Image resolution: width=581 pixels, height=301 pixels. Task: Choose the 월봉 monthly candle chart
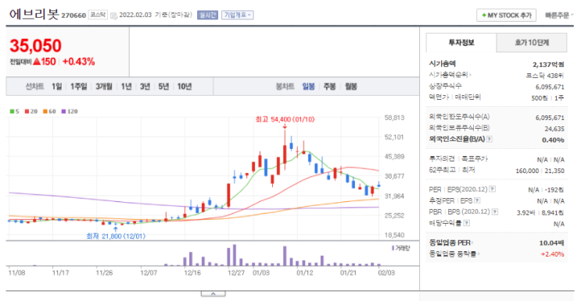pos(351,87)
